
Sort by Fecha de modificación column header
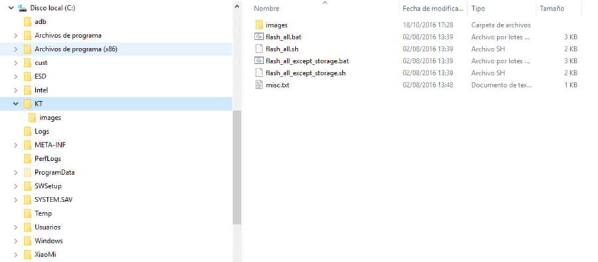click(x=433, y=9)
